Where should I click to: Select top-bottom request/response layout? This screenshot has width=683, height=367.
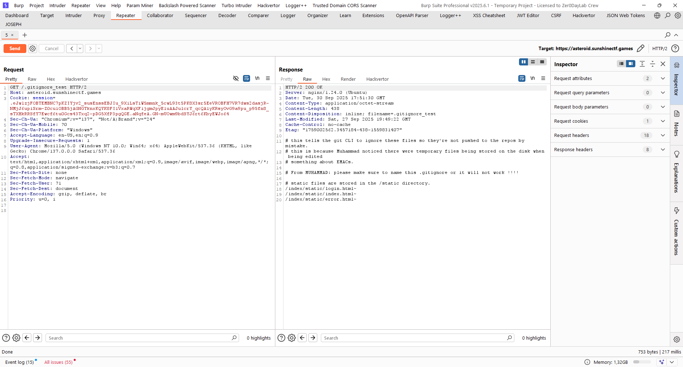tap(533, 62)
